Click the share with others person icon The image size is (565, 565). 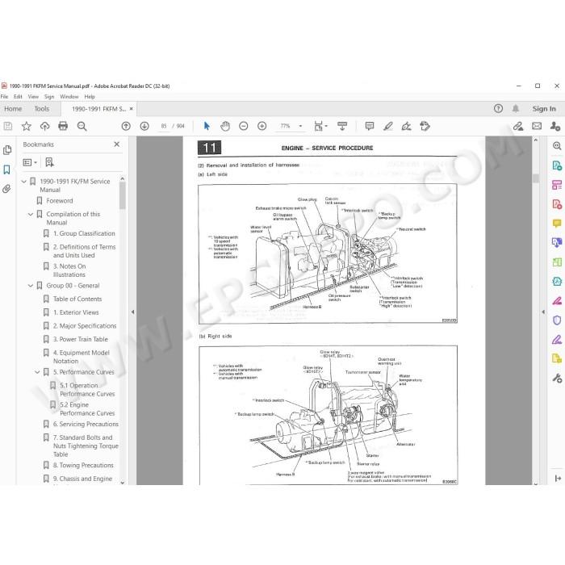pyautogui.click(x=555, y=126)
